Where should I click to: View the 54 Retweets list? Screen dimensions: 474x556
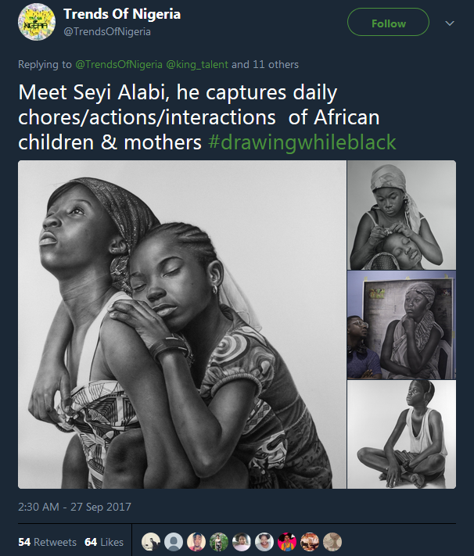47,542
